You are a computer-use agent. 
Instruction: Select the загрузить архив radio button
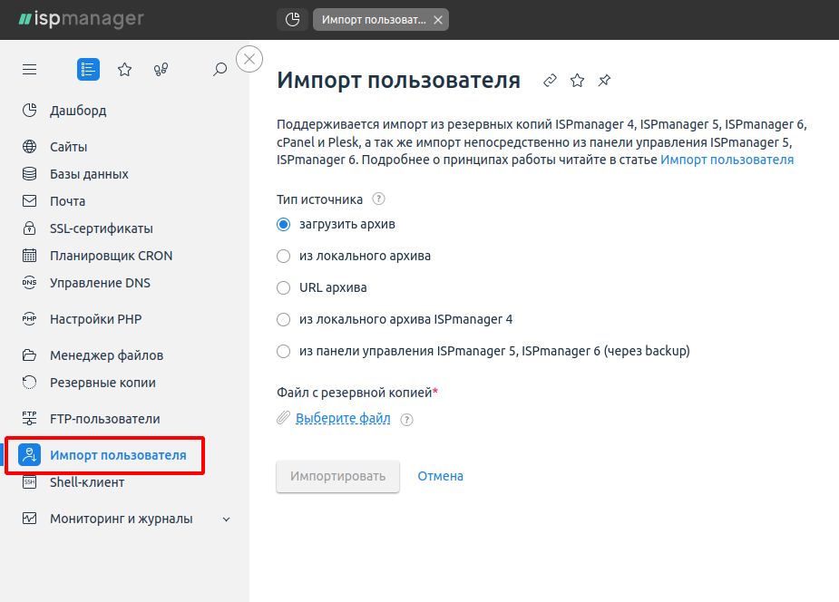[x=284, y=225]
